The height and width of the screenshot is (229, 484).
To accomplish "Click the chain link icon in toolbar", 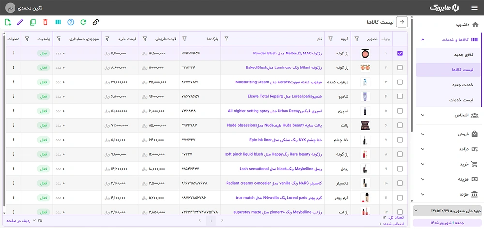I will click(x=96, y=22).
